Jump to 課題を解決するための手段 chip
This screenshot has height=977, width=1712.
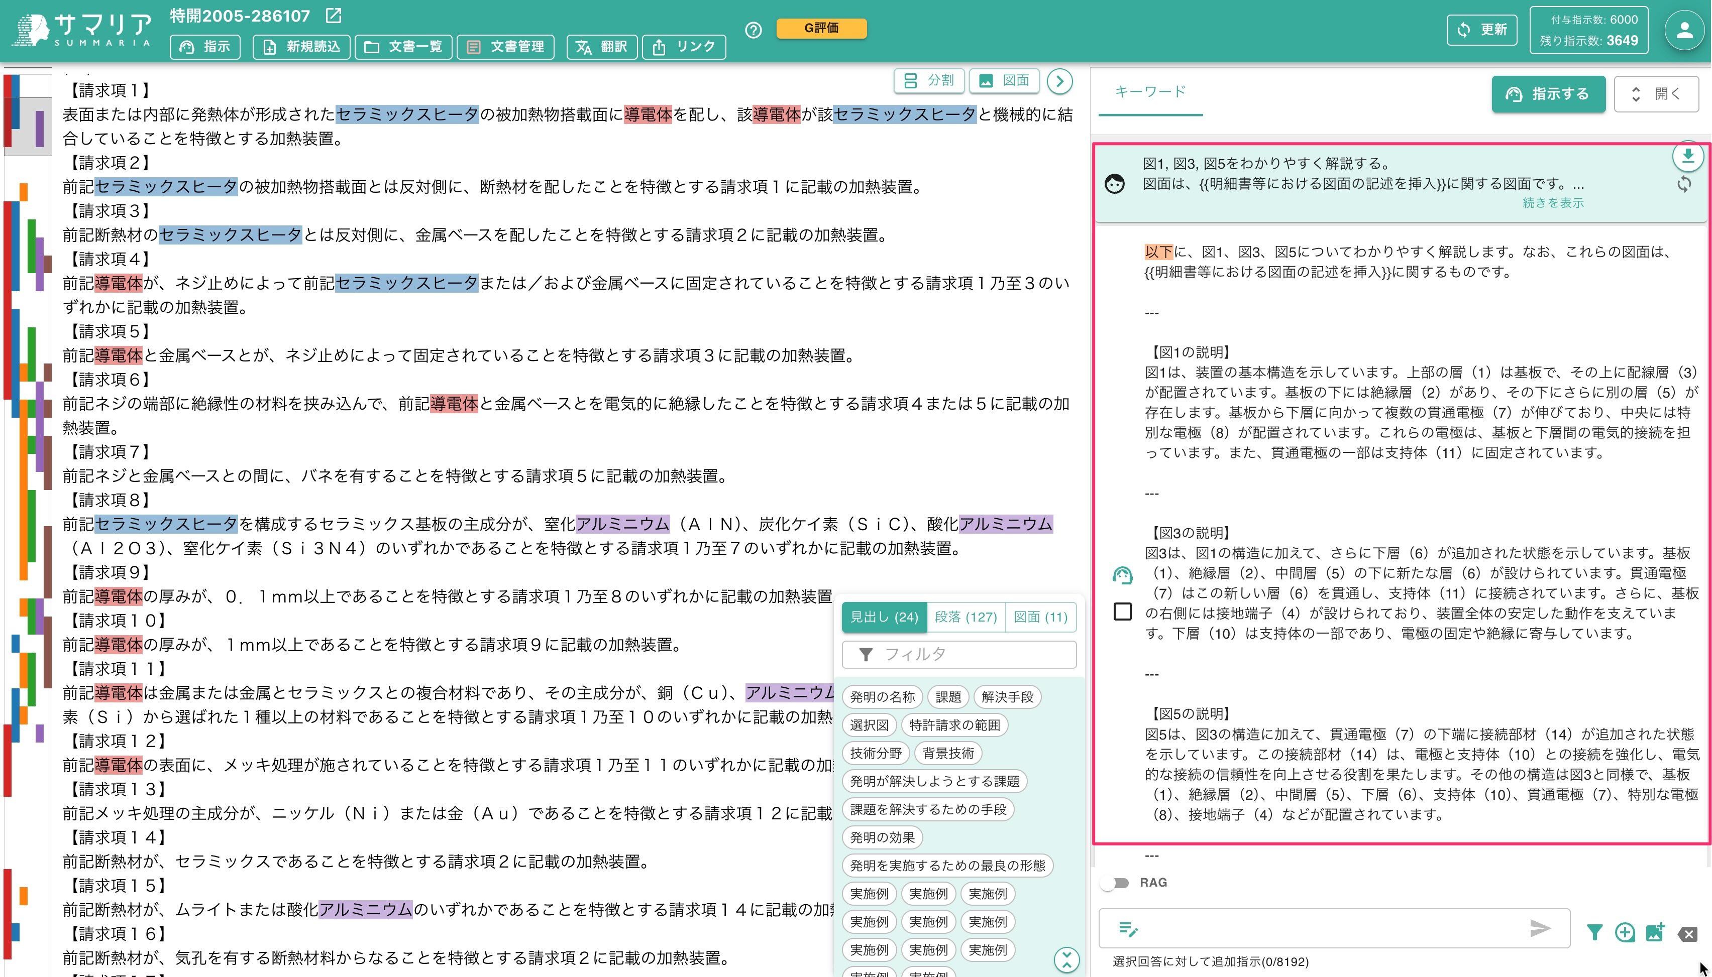coord(928,810)
